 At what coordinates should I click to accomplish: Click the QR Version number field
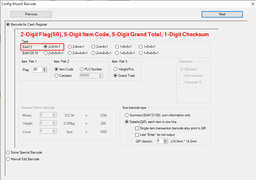coord(160,141)
